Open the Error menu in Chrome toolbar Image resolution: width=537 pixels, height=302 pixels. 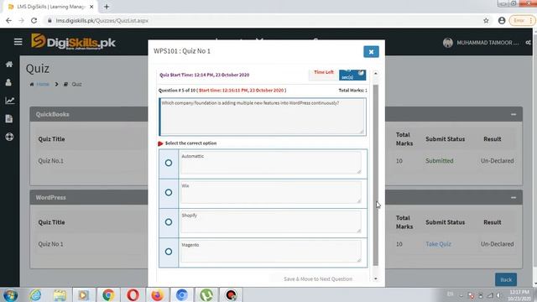click(x=522, y=20)
